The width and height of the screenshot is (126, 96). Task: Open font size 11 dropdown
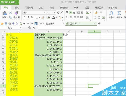[55, 13]
